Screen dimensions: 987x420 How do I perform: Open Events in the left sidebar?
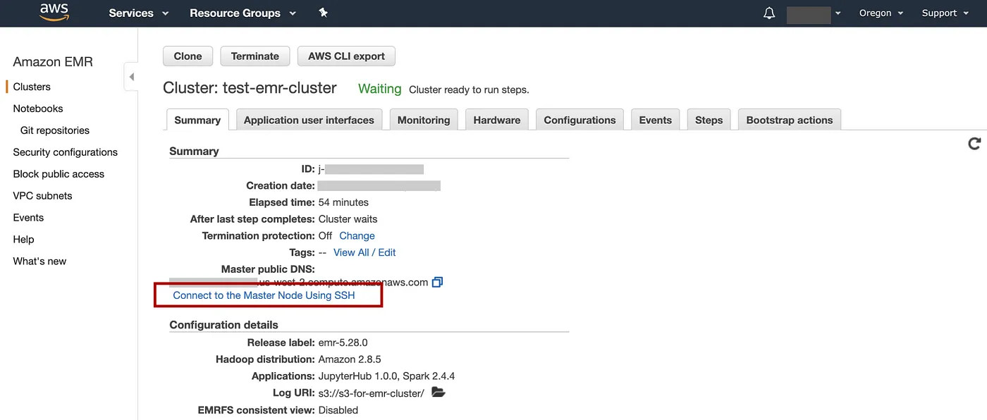click(28, 218)
